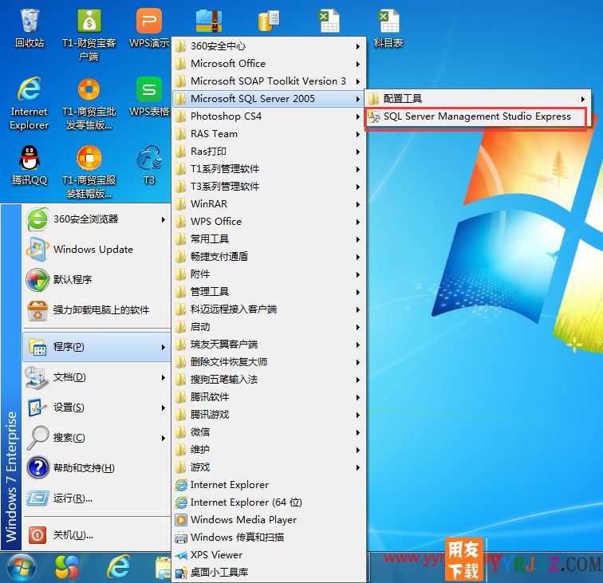The width and height of the screenshot is (603, 583).
Task: Expand the 文档(D) submenu
Action: pos(97,377)
